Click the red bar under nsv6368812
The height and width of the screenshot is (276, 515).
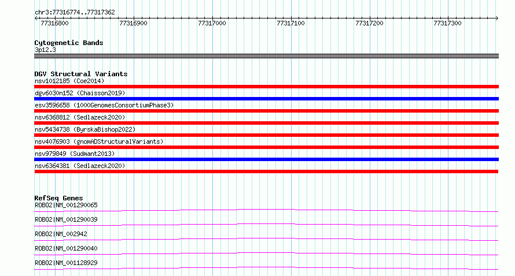click(x=266, y=123)
